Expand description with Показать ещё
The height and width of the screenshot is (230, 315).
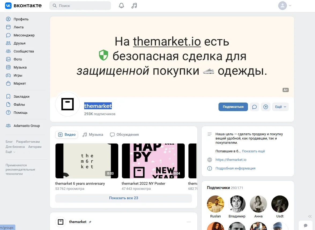[x=253, y=151]
